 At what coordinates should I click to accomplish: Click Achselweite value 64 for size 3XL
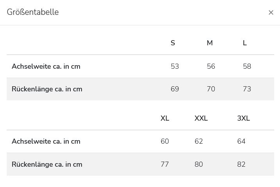(241, 141)
